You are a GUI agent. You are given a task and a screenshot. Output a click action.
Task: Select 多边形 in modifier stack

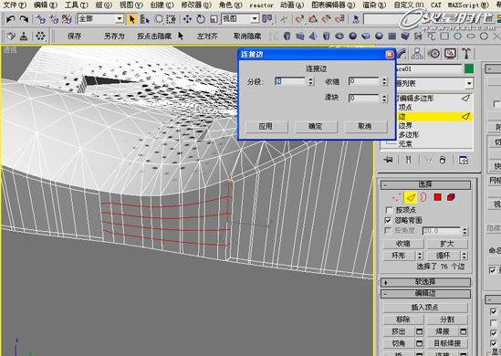coord(408,134)
